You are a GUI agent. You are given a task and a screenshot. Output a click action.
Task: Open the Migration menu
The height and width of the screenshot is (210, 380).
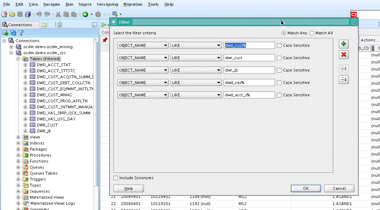point(133,4)
